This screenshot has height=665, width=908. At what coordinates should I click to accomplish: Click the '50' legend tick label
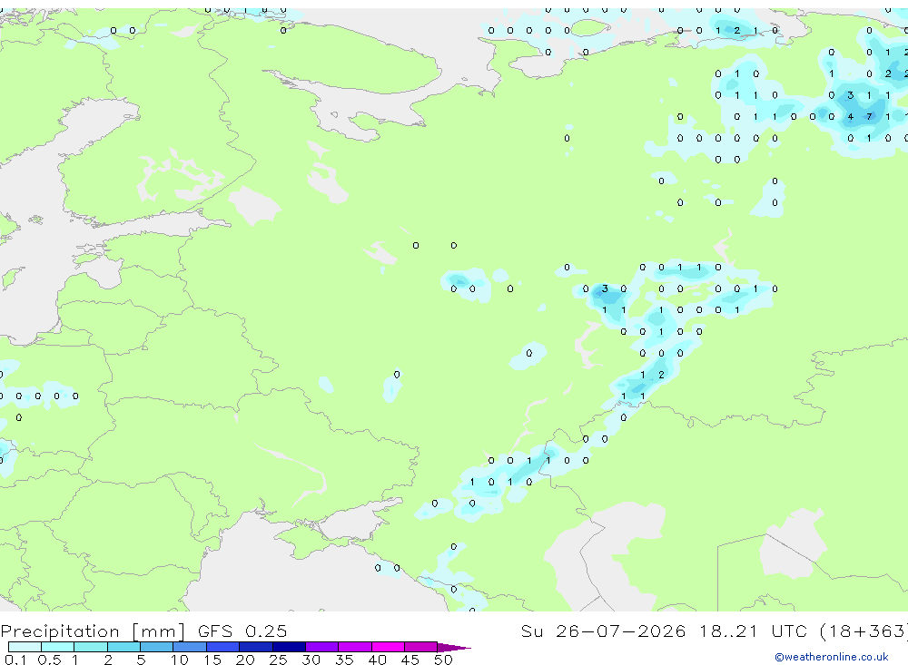click(443, 660)
